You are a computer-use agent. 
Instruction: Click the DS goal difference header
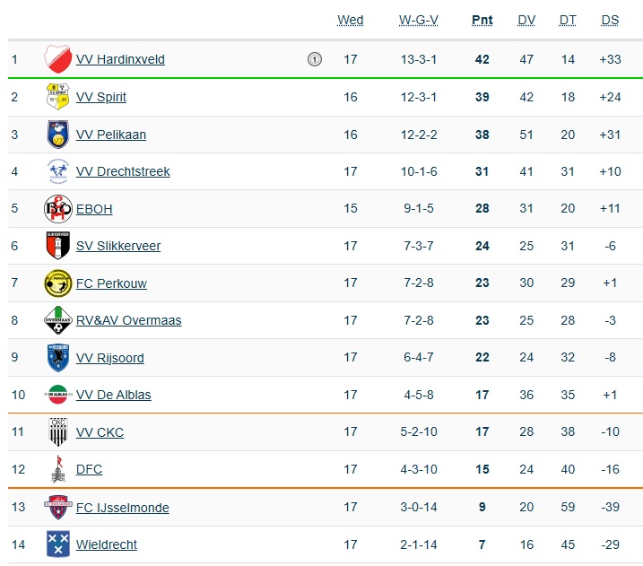pyautogui.click(x=610, y=20)
